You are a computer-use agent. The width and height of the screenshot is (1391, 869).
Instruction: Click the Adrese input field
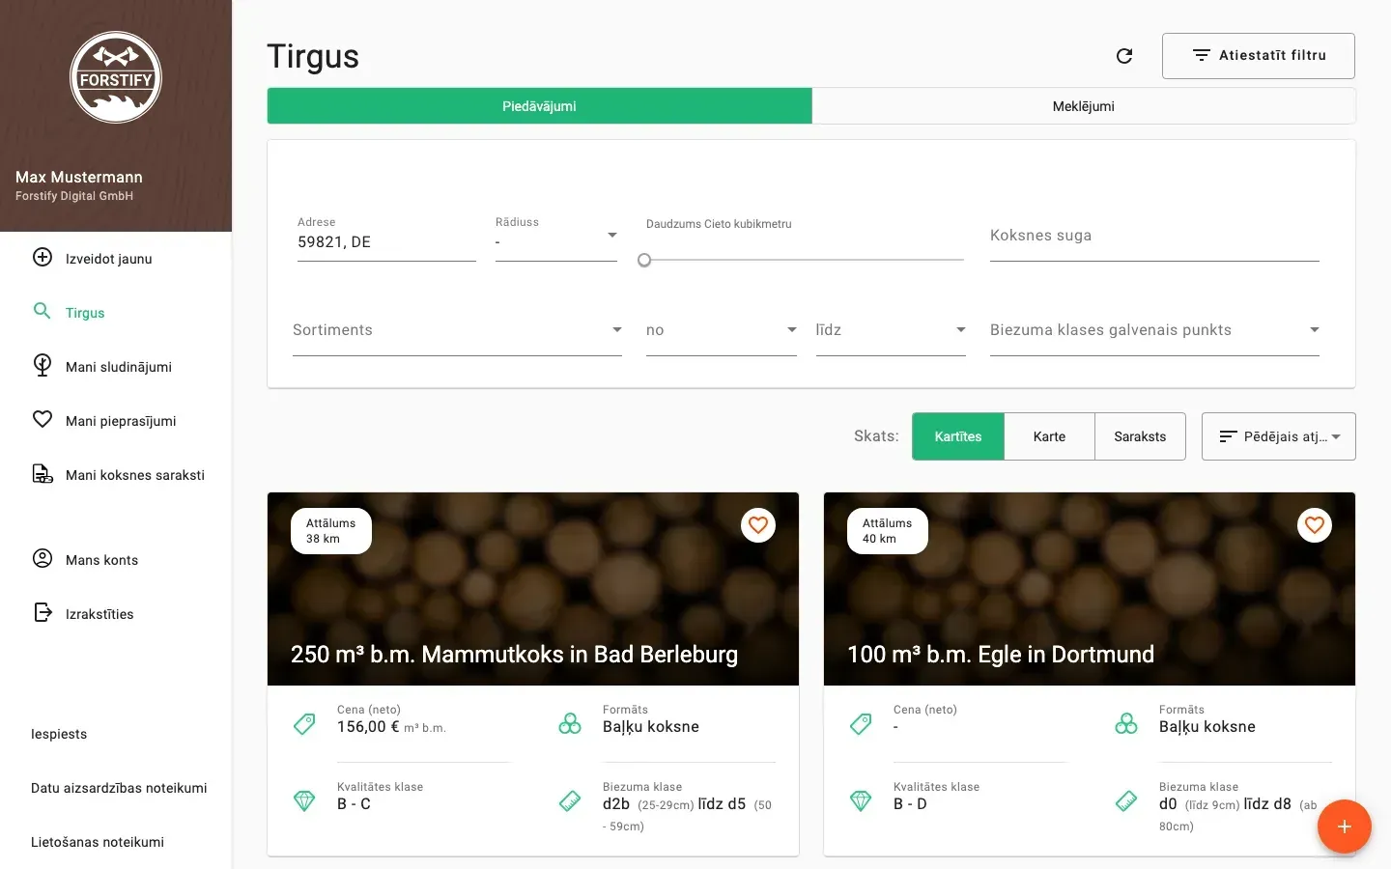pos(386,241)
